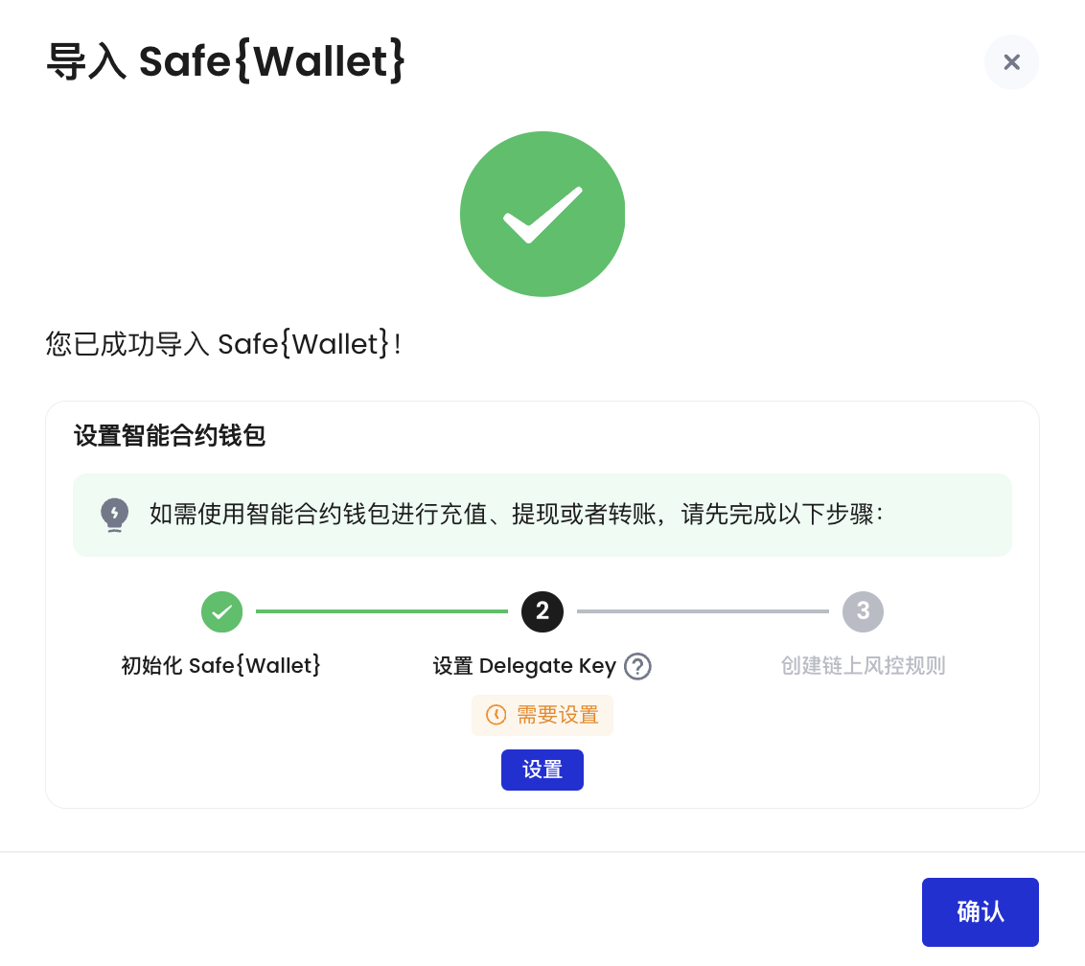Close the 导入 Safe{Wallet} dialog
Screen dimensions: 1085x966
[1011, 62]
